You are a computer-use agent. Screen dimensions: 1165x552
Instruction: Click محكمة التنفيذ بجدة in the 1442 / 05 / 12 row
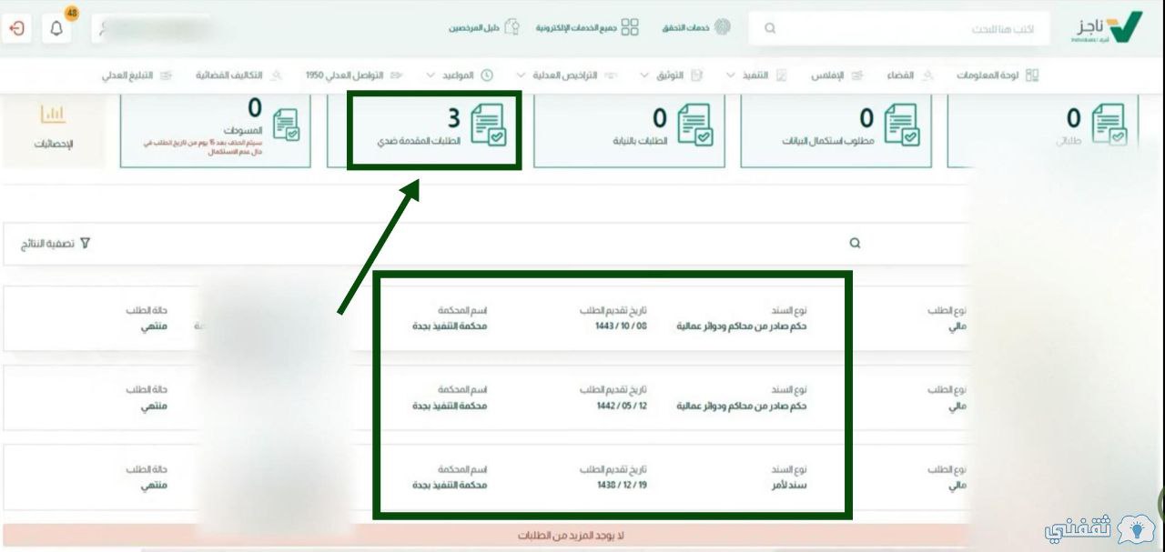(450, 406)
